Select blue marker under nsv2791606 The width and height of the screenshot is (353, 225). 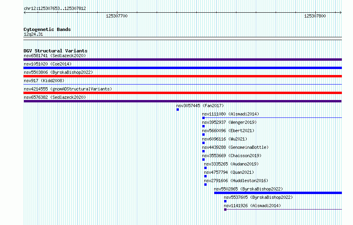[x=205, y=185]
